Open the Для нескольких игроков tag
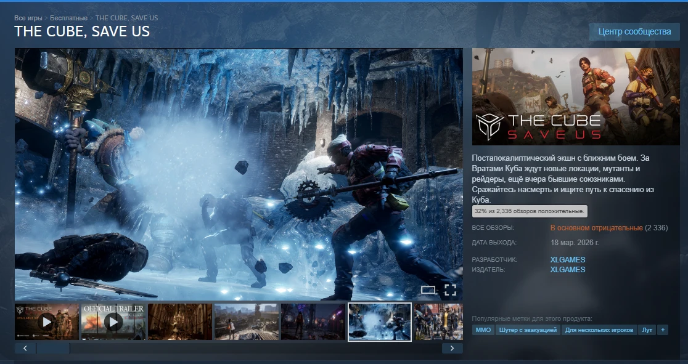 (x=599, y=330)
